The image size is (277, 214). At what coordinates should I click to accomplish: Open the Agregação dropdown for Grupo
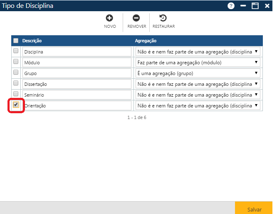(x=198, y=73)
